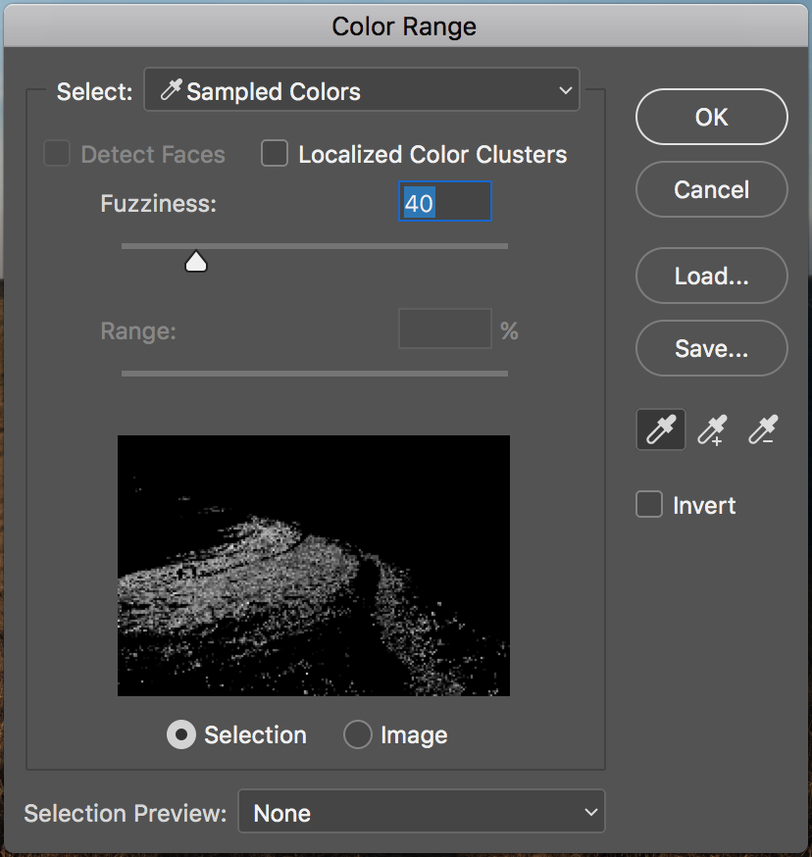Viewport: 812px width, 857px height.
Task: Open the Load... preset button
Action: [x=711, y=276]
